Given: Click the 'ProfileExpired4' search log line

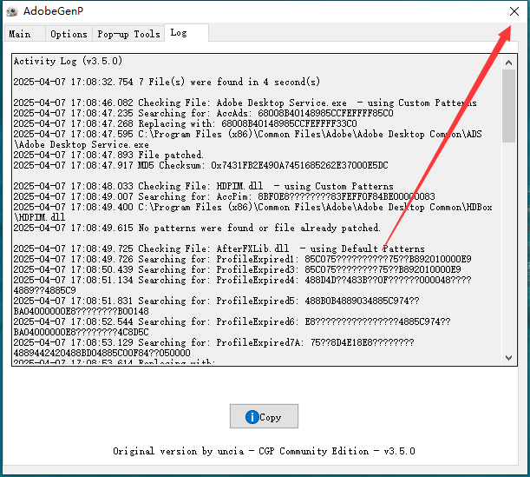Looking at the screenshot, I should [242, 285].
